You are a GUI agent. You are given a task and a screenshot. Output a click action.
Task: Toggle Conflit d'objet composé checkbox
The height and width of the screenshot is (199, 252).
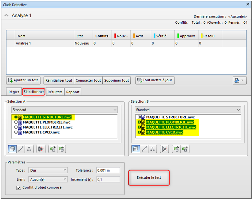(x=19, y=187)
